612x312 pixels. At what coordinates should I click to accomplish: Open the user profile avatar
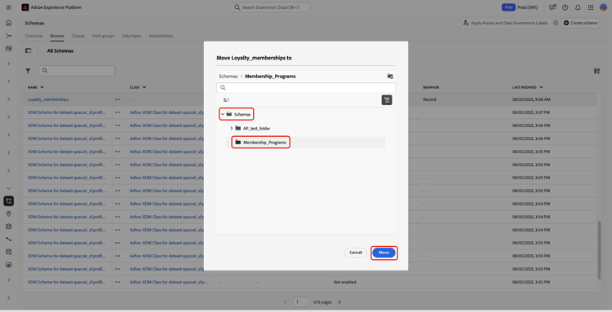[603, 7]
